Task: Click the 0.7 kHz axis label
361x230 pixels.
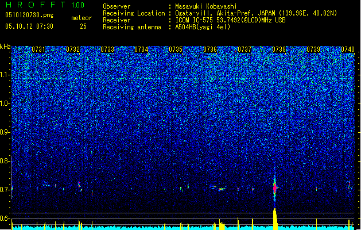Action: [5, 190]
